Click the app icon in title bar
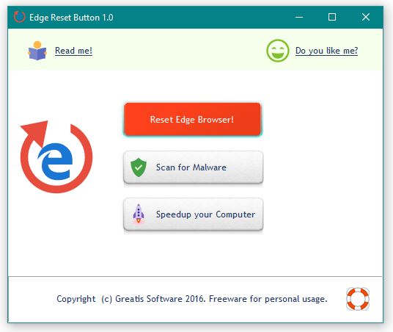The height and width of the screenshot is (332, 393). click(x=19, y=17)
